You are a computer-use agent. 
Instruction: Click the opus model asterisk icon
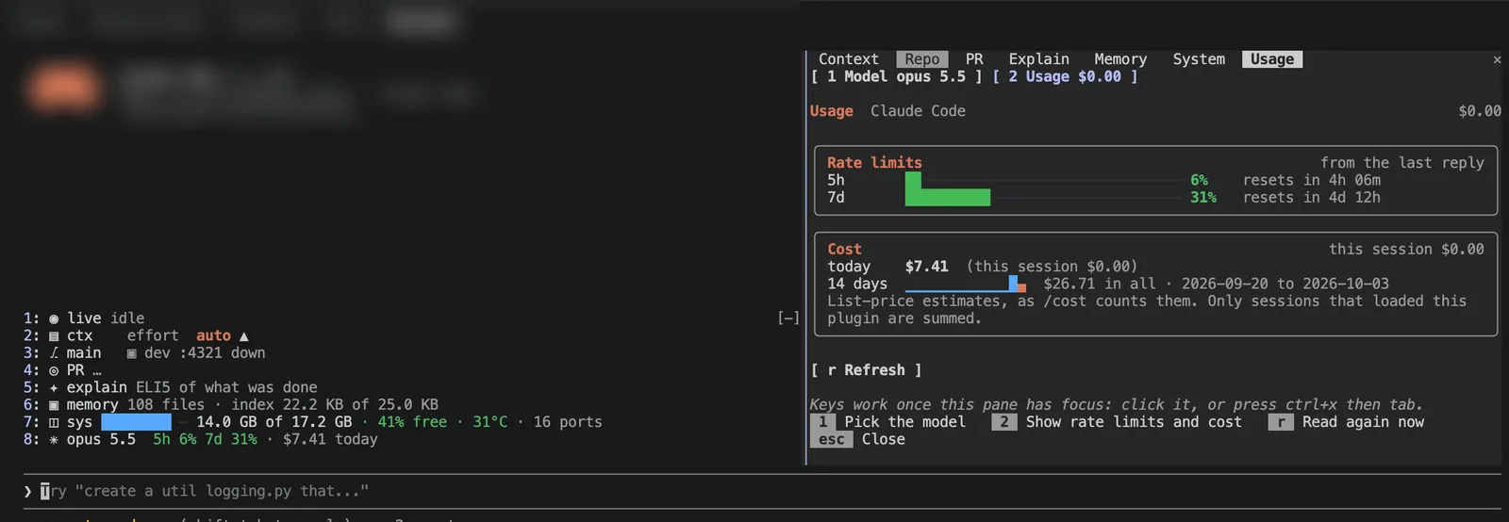(54, 439)
